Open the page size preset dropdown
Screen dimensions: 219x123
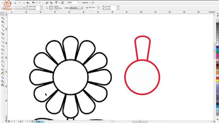click(24, 8)
